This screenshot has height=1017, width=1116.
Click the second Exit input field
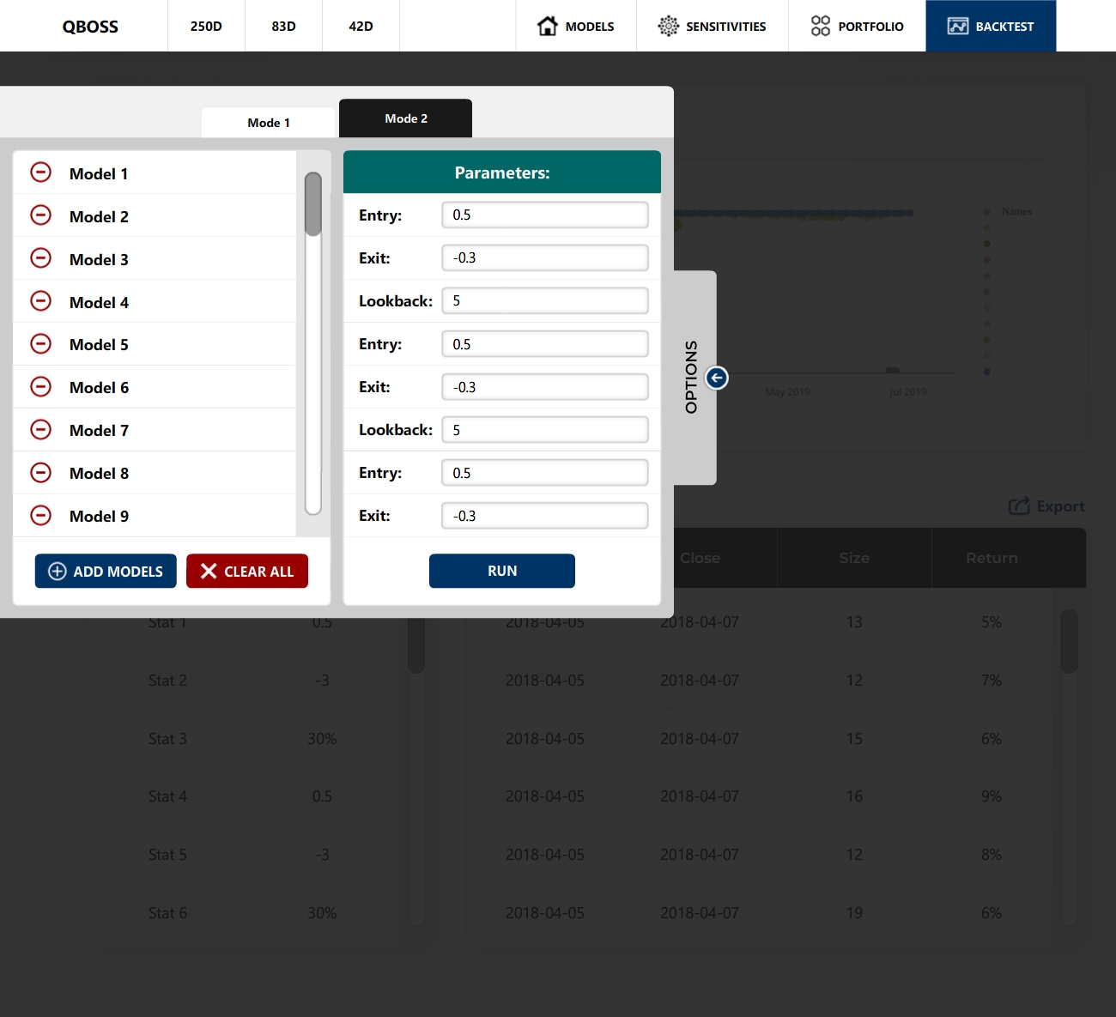[545, 387]
